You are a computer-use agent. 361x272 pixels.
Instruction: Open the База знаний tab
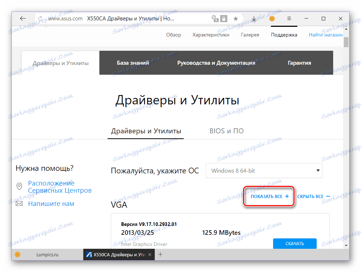pyautogui.click(x=133, y=63)
